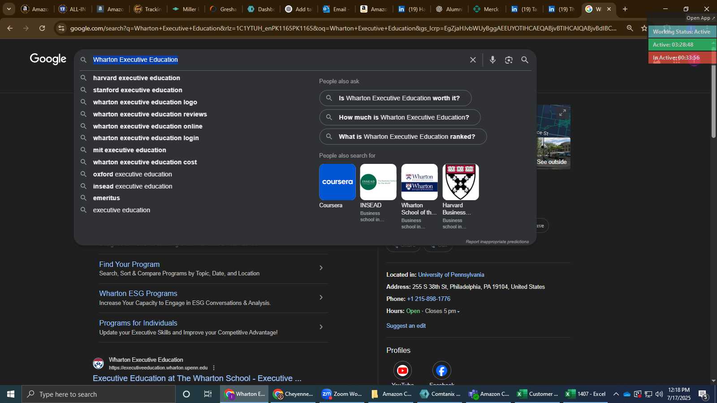Expand the map thumbnail view

click(562, 112)
